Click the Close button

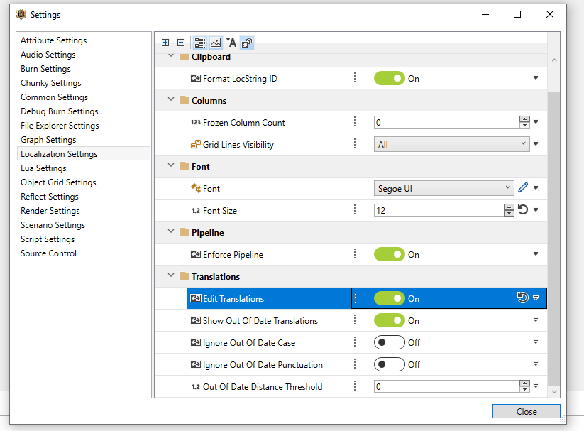click(x=527, y=411)
